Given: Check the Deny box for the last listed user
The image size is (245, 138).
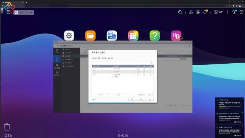Looking at the screenshot, I should 150,75.
